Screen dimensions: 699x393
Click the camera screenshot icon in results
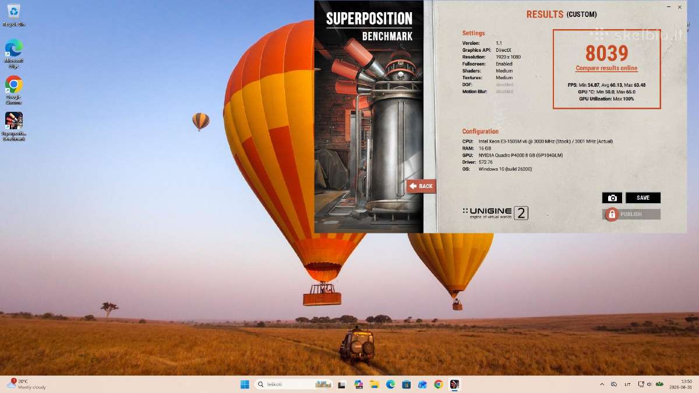[612, 198]
